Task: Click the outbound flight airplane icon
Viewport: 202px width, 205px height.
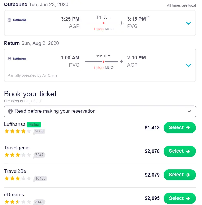Action: pos(122,23)
